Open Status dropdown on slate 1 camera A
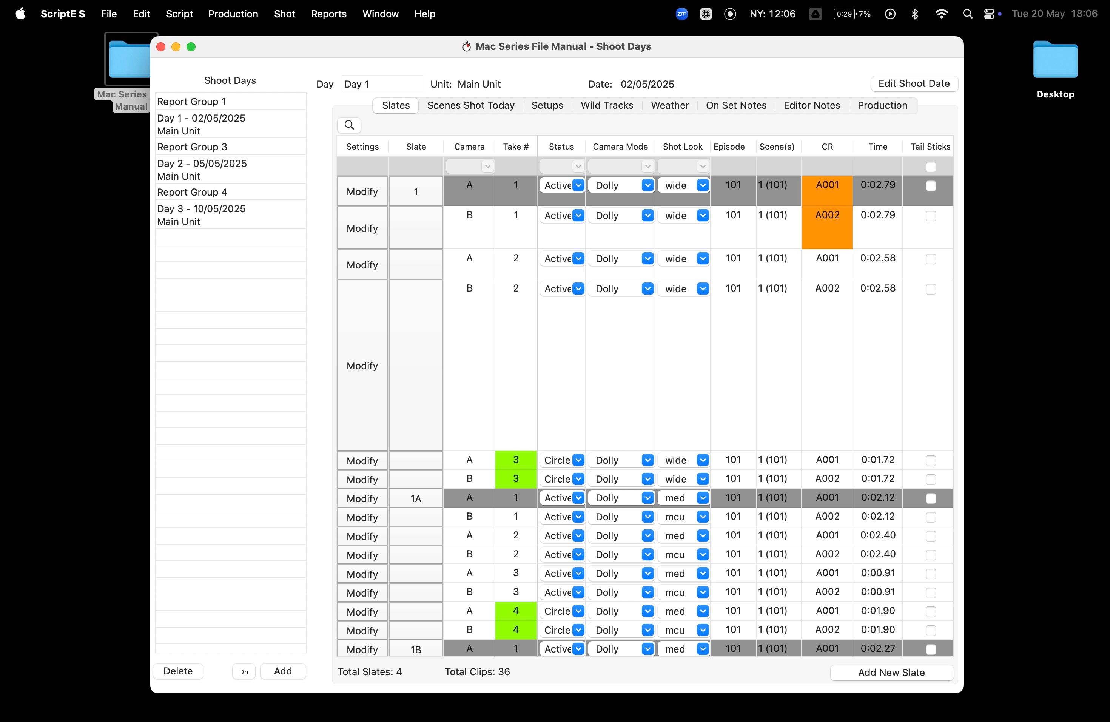Viewport: 1110px width, 722px height. 578,185
